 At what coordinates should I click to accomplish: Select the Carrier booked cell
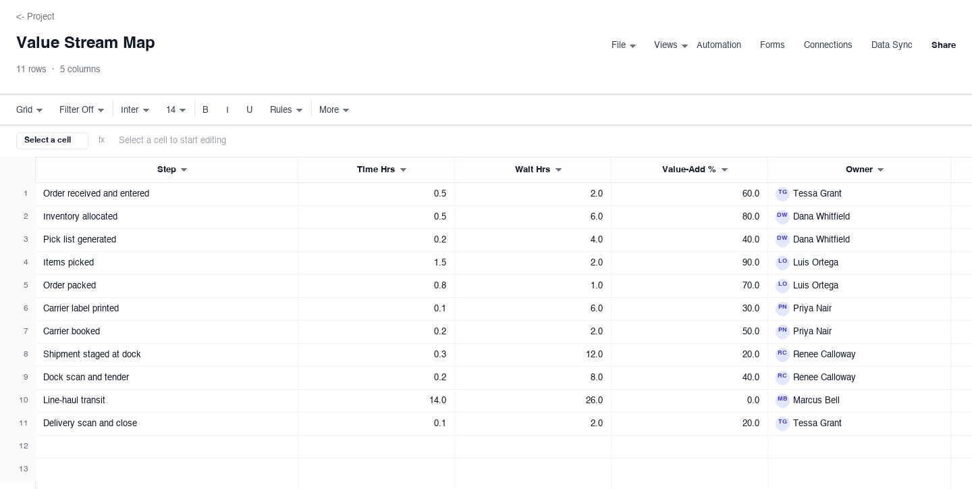pos(167,332)
